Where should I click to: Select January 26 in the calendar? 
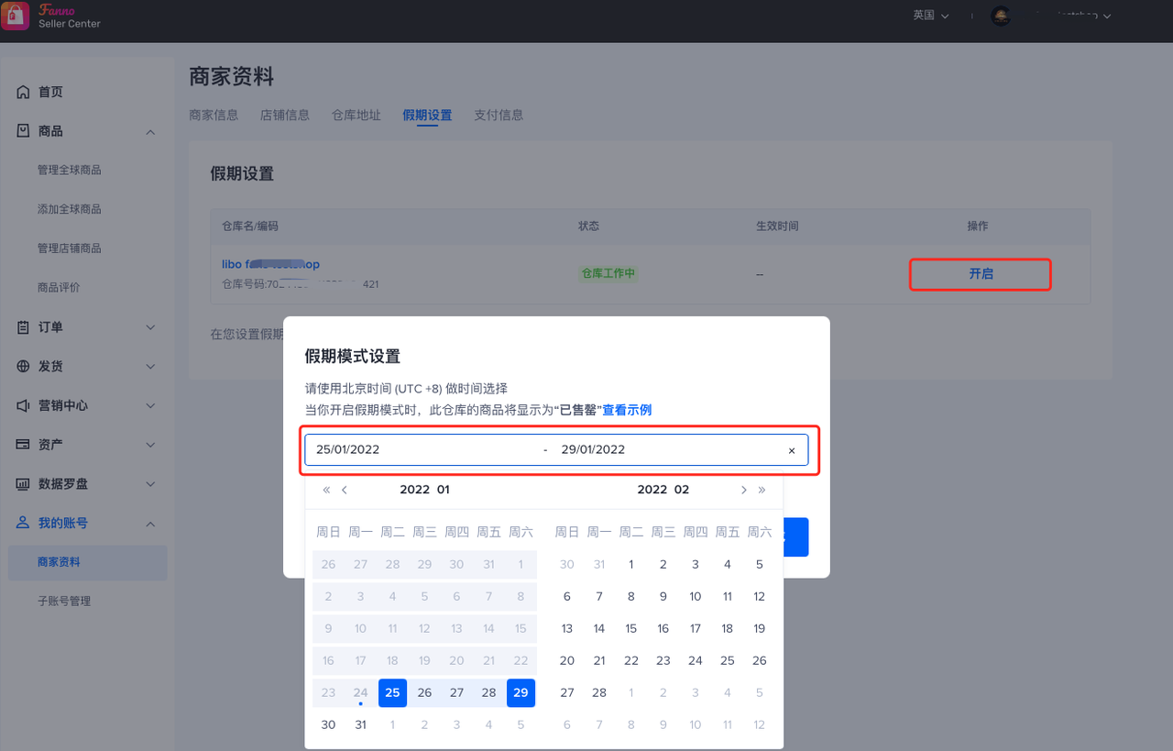(424, 692)
